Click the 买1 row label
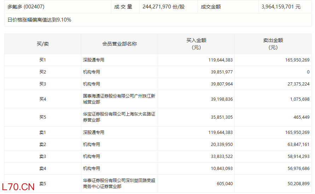The height and width of the screenshot is (194, 315). coord(43,60)
